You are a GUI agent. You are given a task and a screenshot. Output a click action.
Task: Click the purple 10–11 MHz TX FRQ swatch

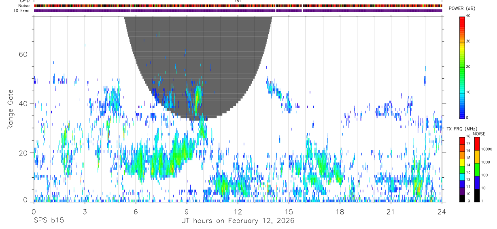pyautogui.click(x=462, y=191)
